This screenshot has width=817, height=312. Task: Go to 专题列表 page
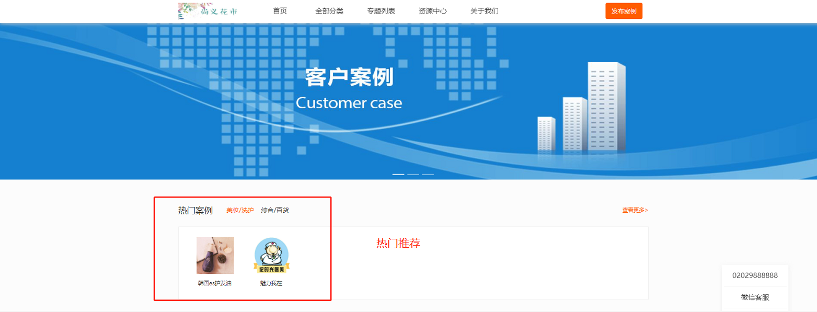coord(381,11)
